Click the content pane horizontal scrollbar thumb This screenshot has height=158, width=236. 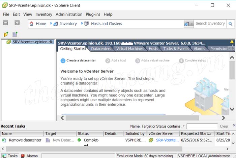coord(132,118)
